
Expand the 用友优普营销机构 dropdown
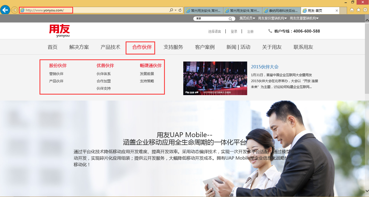coord(304,18)
